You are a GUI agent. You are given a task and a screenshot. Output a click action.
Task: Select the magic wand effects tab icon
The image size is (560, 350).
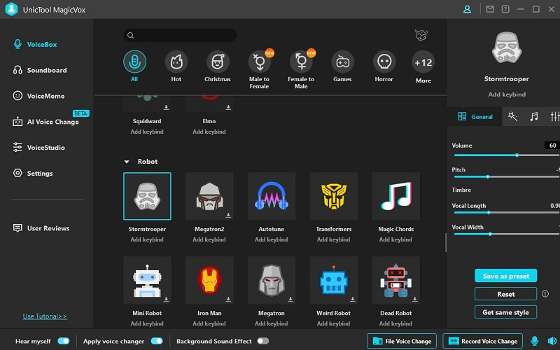point(512,117)
